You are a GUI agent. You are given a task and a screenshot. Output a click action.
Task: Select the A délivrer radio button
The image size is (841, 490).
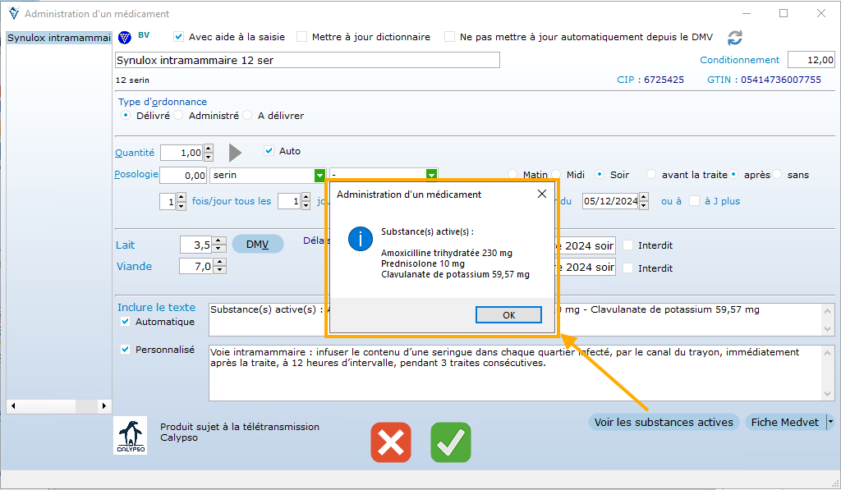247,115
